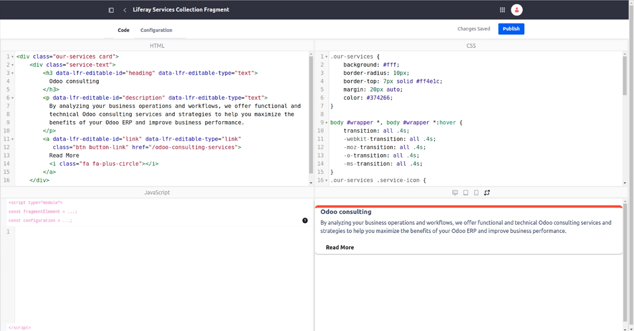The height and width of the screenshot is (331, 634).
Task: Publish the fragment
Action: coord(511,29)
